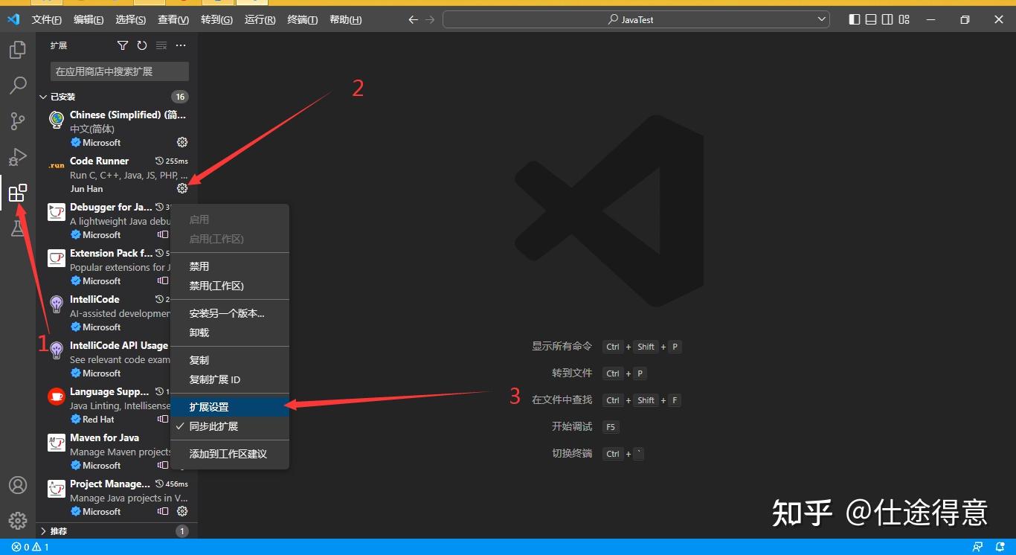Viewport: 1016px width, 555px height.
Task: Choose 扩展设置 in the context menu
Action: (x=229, y=407)
